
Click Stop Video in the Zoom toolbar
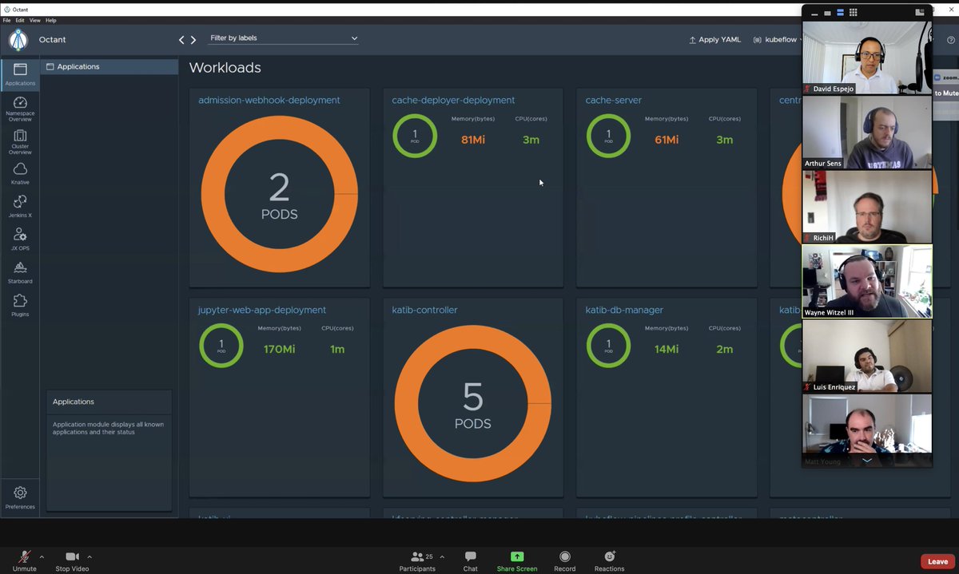point(72,561)
